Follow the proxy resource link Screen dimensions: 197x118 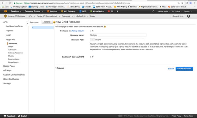(78, 31)
